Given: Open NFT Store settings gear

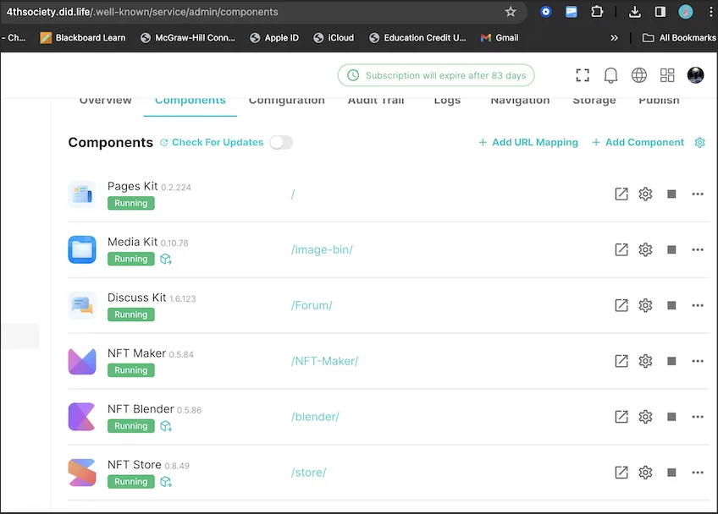Looking at the screenshot, I should [645, 473].
